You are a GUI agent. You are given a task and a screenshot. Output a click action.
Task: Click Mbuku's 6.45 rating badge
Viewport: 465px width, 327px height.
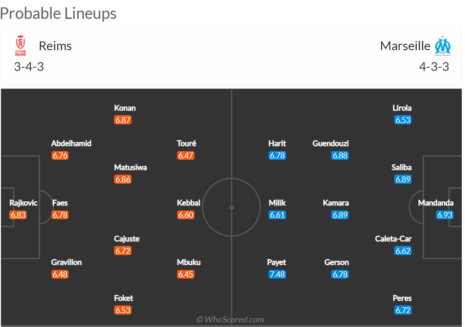[x=186, y=274]
